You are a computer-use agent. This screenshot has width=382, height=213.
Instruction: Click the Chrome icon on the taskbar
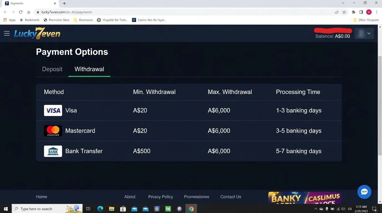(191, 209)
